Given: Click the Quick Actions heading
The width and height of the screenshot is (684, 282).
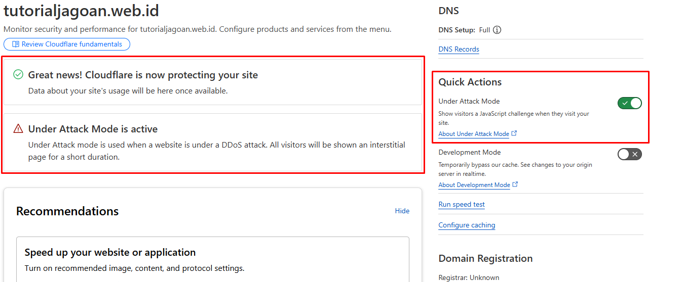Looking at the screenshot, I should (470, 82).
